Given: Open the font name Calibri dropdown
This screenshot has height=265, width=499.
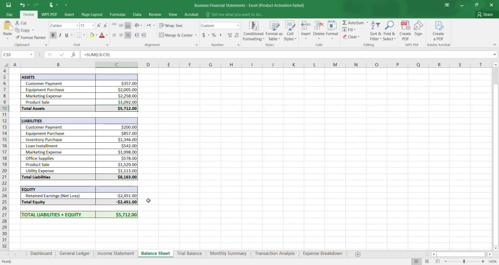Looking at the screenshot, I should pos(77,25).
